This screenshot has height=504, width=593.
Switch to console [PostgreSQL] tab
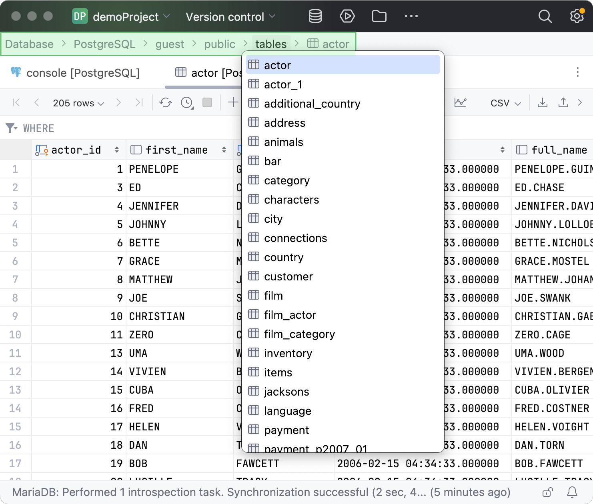[x=82, y=73]
